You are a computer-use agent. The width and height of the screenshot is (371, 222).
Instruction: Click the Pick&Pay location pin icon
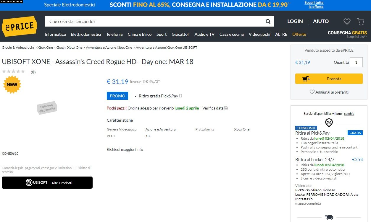(x=329, y=122)
